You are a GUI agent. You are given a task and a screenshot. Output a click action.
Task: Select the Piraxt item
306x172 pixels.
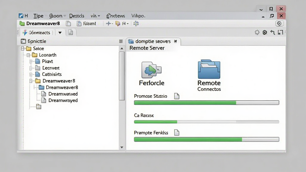[x=44, y=62]
